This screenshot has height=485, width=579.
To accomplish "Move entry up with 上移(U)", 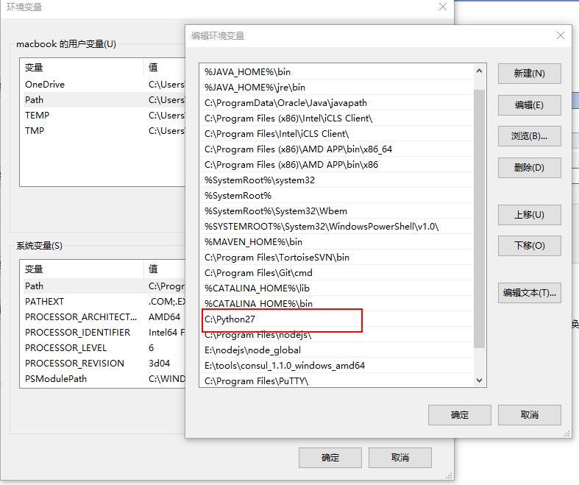I will click(529, 215).
